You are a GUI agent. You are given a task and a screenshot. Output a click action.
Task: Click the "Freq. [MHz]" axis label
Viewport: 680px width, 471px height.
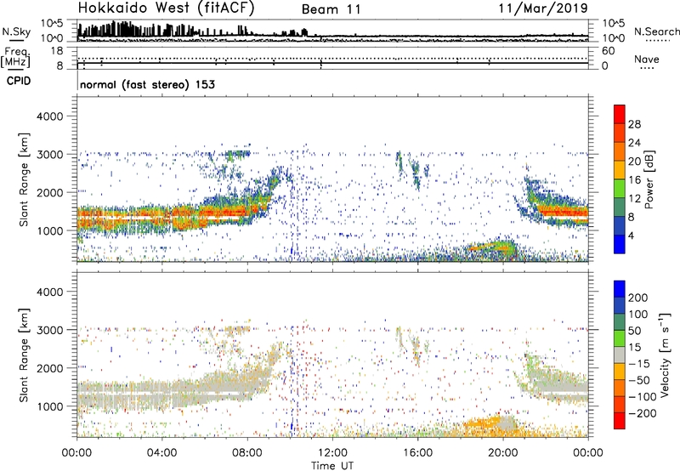coord(15,58)
